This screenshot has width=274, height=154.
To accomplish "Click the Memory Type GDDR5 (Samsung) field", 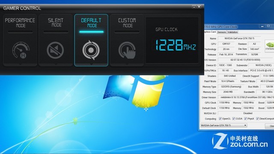I will click(231, 86).
